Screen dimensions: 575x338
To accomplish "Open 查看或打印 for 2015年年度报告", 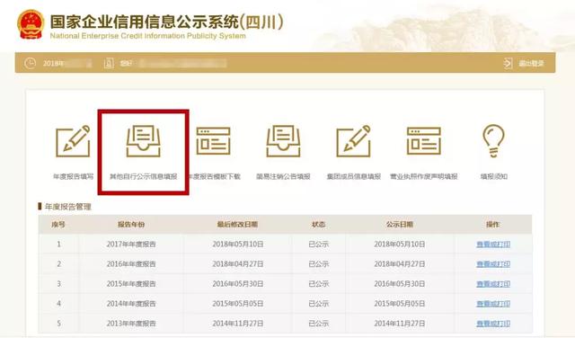I will (x=493, y=284).
